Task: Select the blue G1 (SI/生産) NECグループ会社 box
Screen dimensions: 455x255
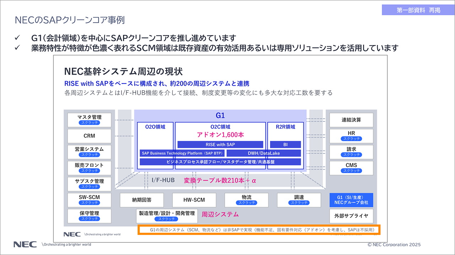Action: click(x=351, y=200)
